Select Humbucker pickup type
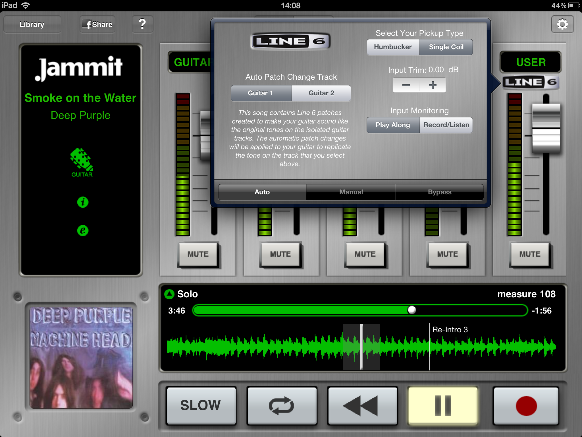 [x=393, y=47]
